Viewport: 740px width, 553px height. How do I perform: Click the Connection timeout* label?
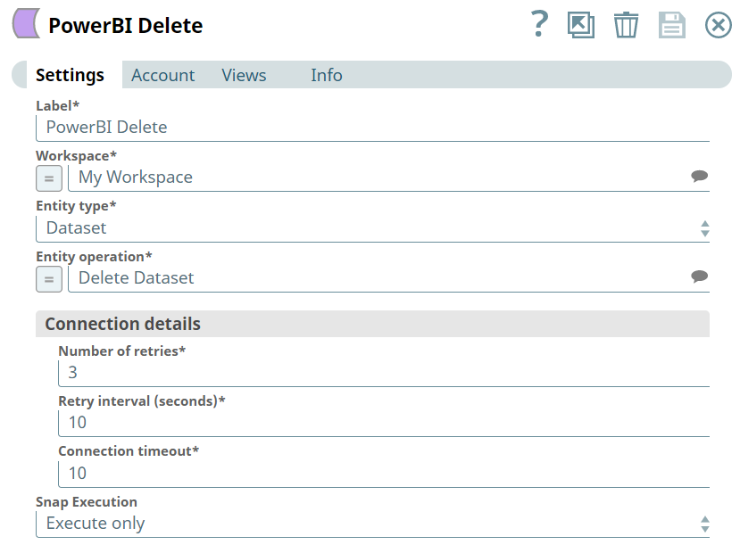tap(129, 451)
